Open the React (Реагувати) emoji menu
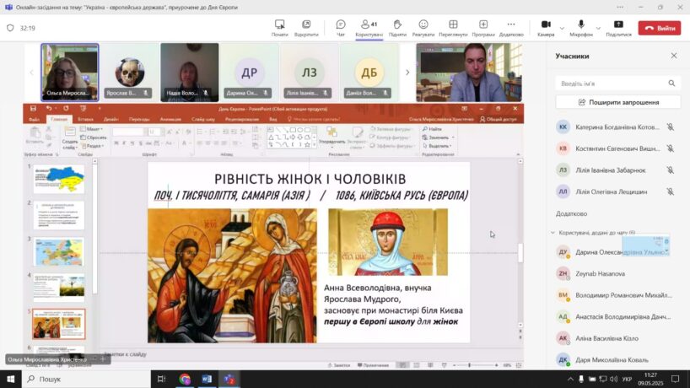 coord(423,27)
